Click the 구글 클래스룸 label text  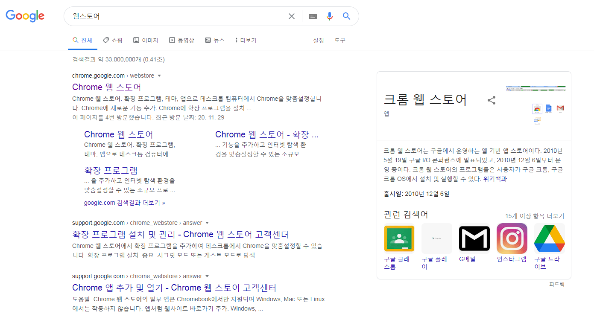(x=397, y=263)
